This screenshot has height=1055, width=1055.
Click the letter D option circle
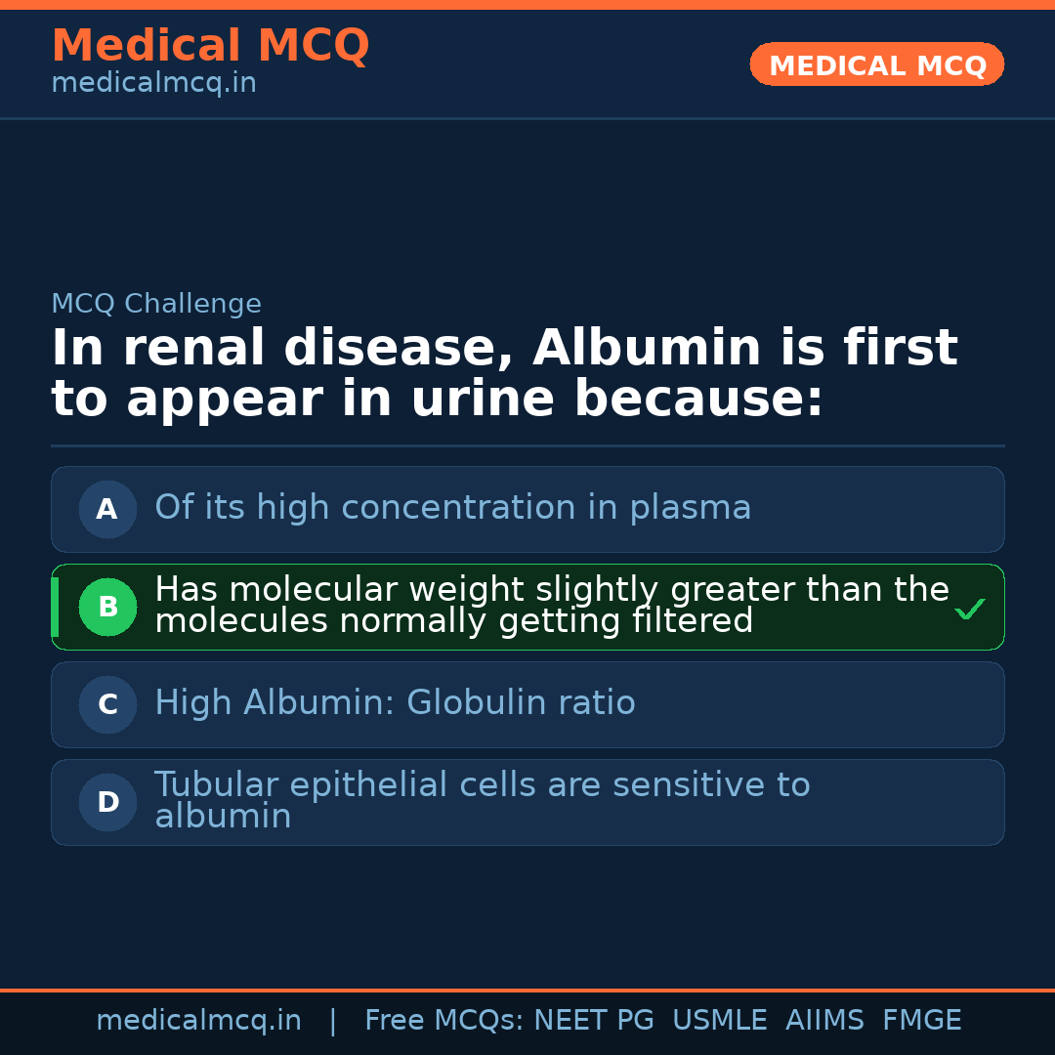(x=107, y=802)
